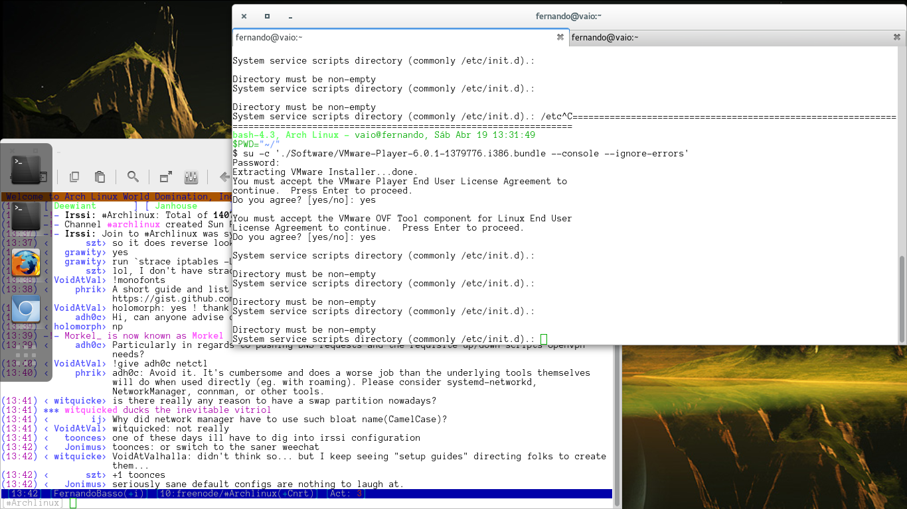Click the 'run `strace iptables' message
907x509 pixels.
point(171,262)
